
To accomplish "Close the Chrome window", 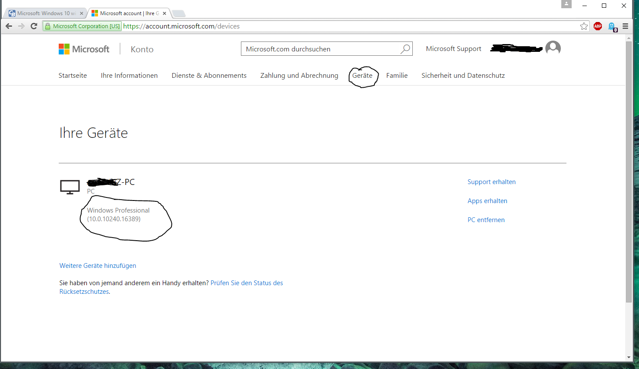I will [x=624, y=6].
